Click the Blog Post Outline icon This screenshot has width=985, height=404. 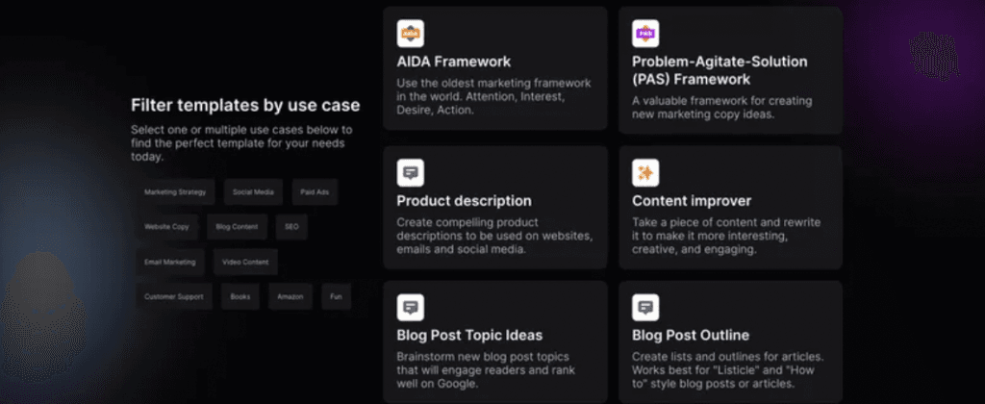click(645, 307)
